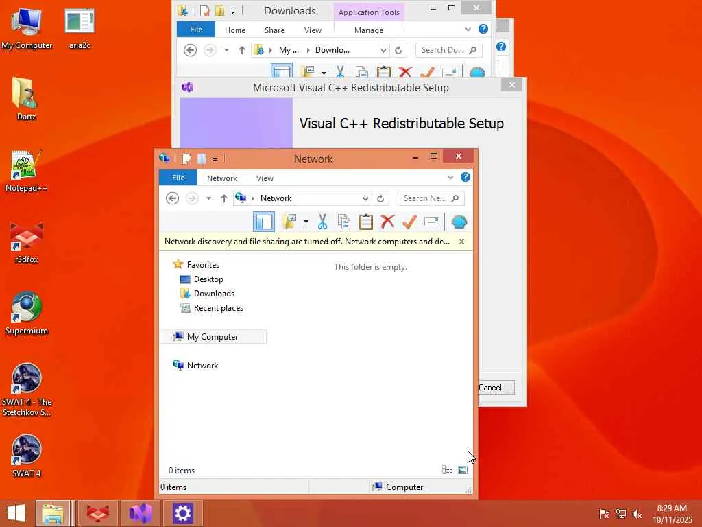Viewport: 702px width, 527px height.
Task: Open the Quick Access Toolbar dropdown in Network title bar
Action: (x=215, y=159)
